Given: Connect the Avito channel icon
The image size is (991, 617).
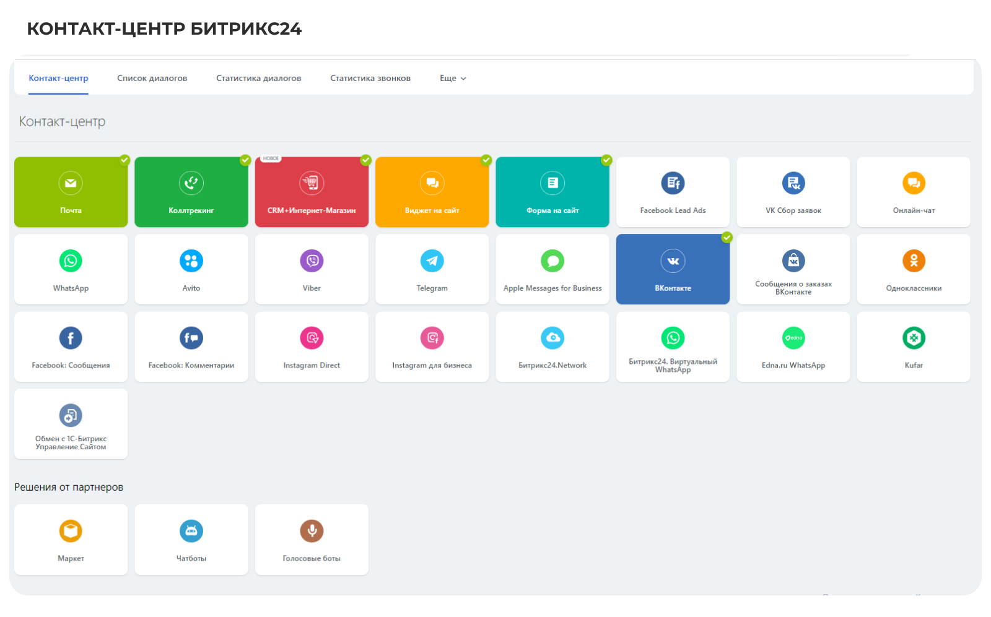Looking at the screenshot, I should [191, 261].
